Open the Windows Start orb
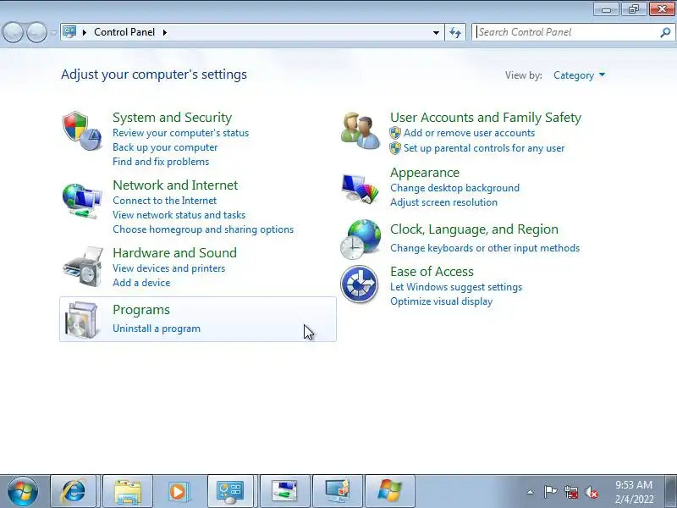 pyautogui.click(x=23, y=491)
